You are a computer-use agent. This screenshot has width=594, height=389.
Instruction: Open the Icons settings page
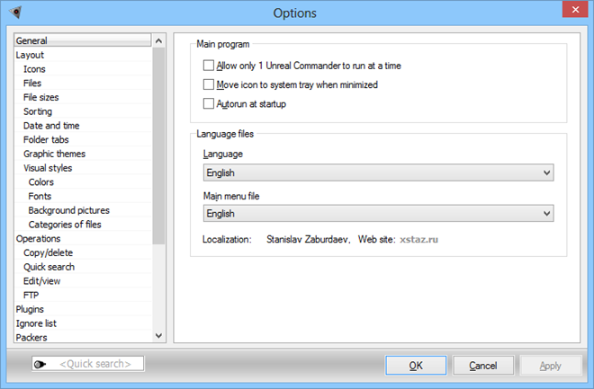[x=83, y=69]
